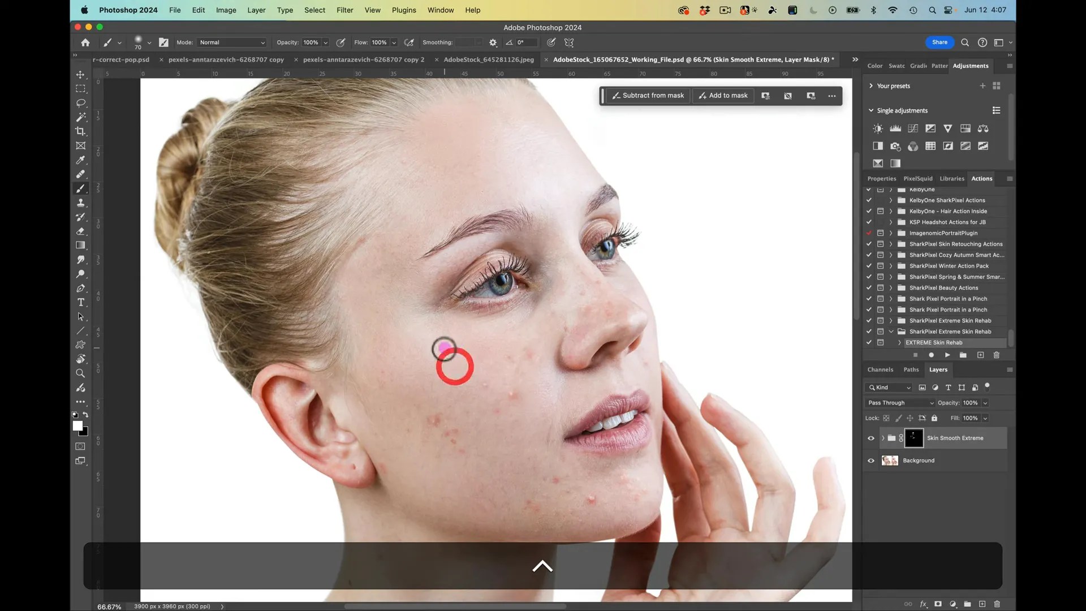Collapse the Single adjustments section

tap(870, 110)
